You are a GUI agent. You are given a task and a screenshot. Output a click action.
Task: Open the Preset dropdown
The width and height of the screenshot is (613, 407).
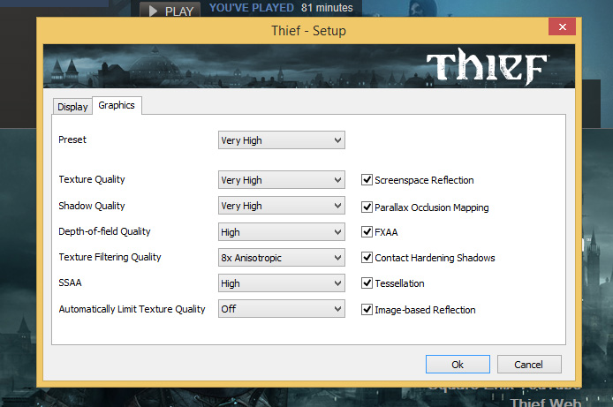(x=282, y=140)
